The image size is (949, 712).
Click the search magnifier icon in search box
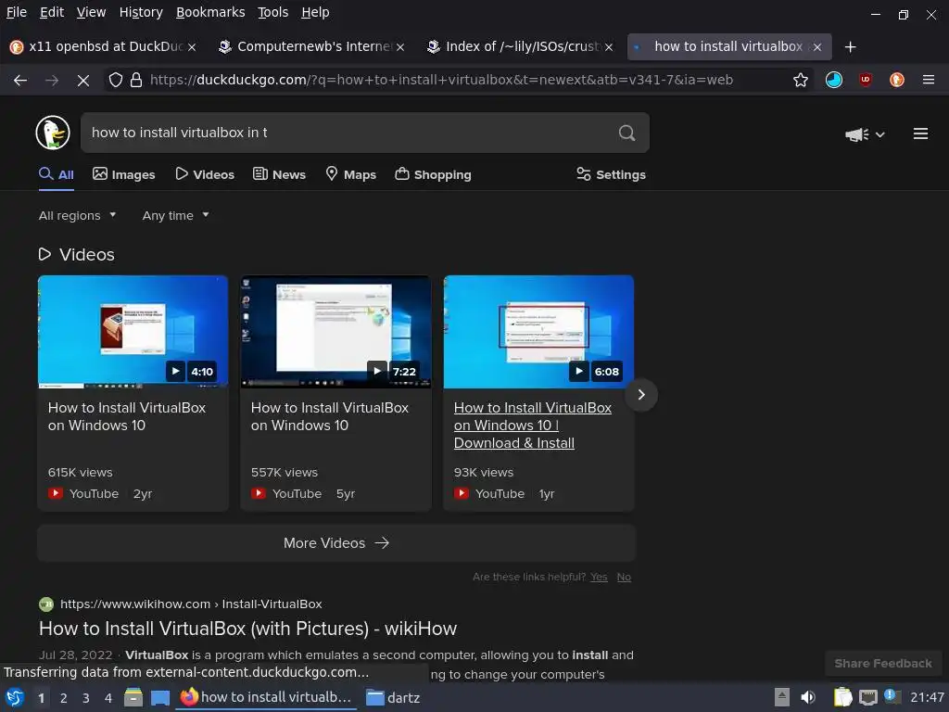[x=626, y=133]
